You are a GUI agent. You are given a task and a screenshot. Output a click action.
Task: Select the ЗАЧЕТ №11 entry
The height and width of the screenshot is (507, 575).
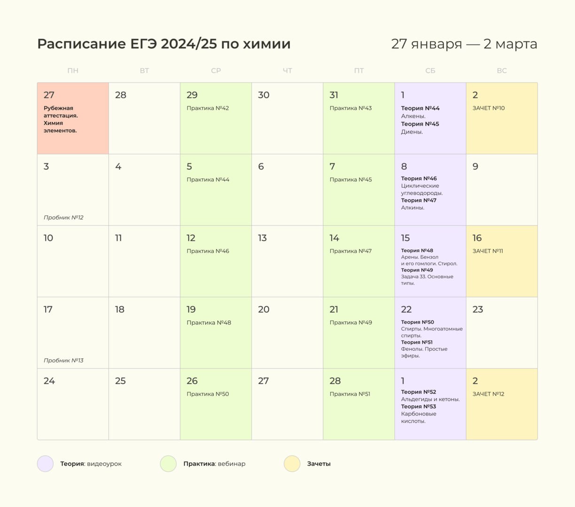(488, 251)
